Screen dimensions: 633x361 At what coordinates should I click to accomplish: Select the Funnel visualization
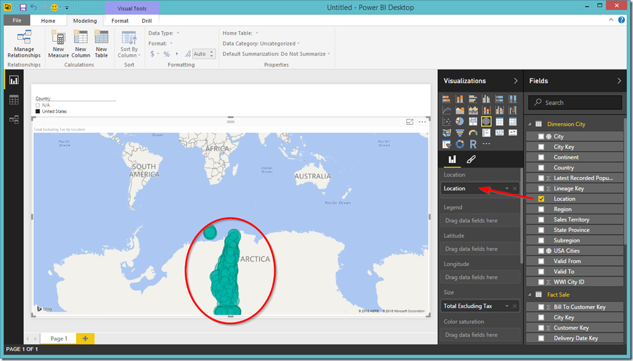click(460, 133)
